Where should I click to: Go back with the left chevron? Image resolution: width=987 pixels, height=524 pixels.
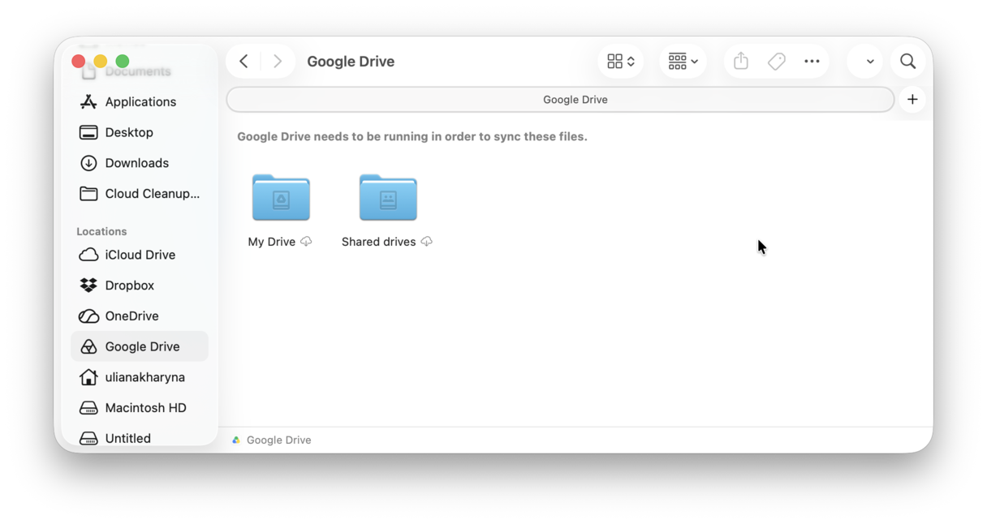pos(244,62)
